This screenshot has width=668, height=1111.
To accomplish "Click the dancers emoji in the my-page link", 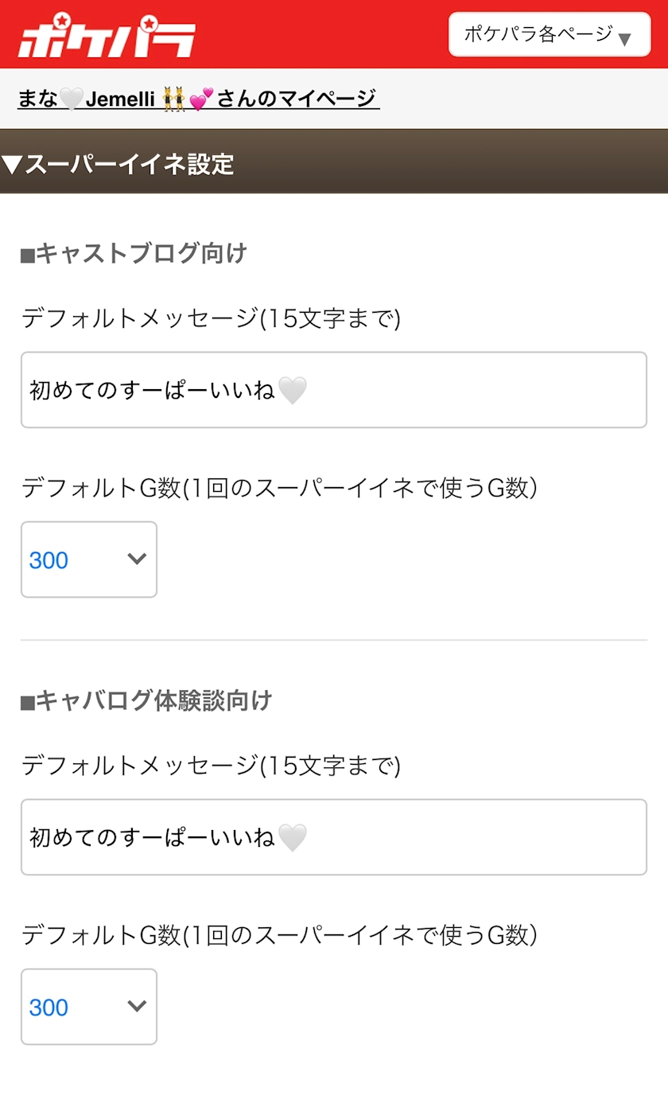I will pos(173,99).
